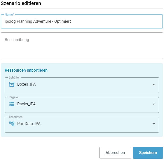The image size is (165, 161).
Task: Click the Regale field label
Action: pyautogui.click(x=13, y=97)
